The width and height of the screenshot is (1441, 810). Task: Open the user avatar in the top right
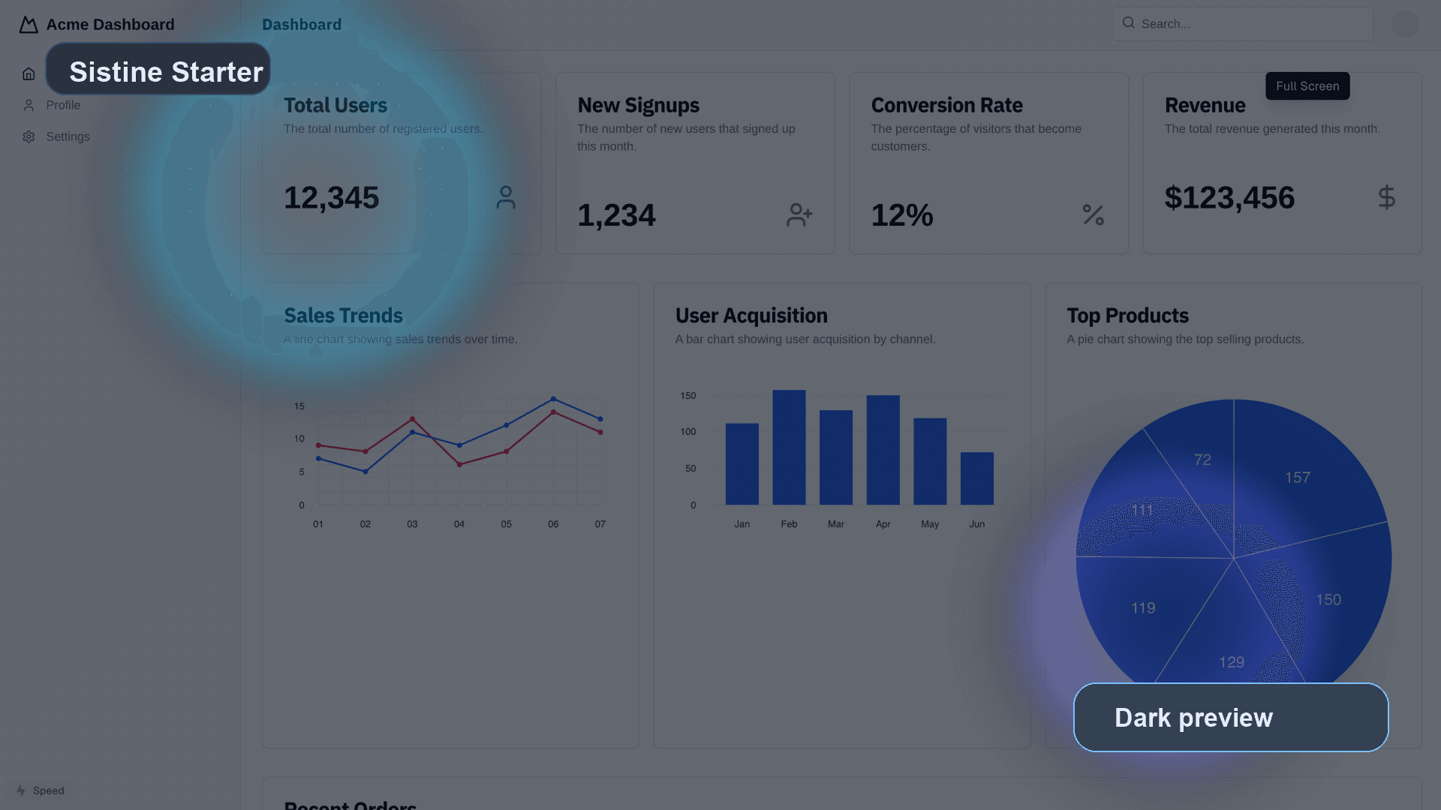click(x=1404, y=24)
